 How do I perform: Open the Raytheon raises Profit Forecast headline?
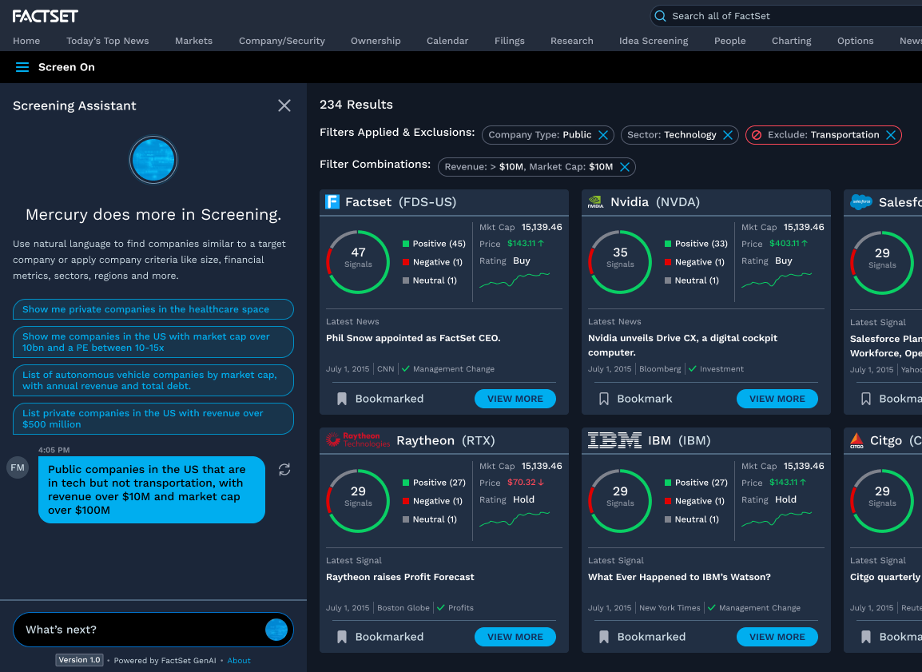[x=399, y=577]
